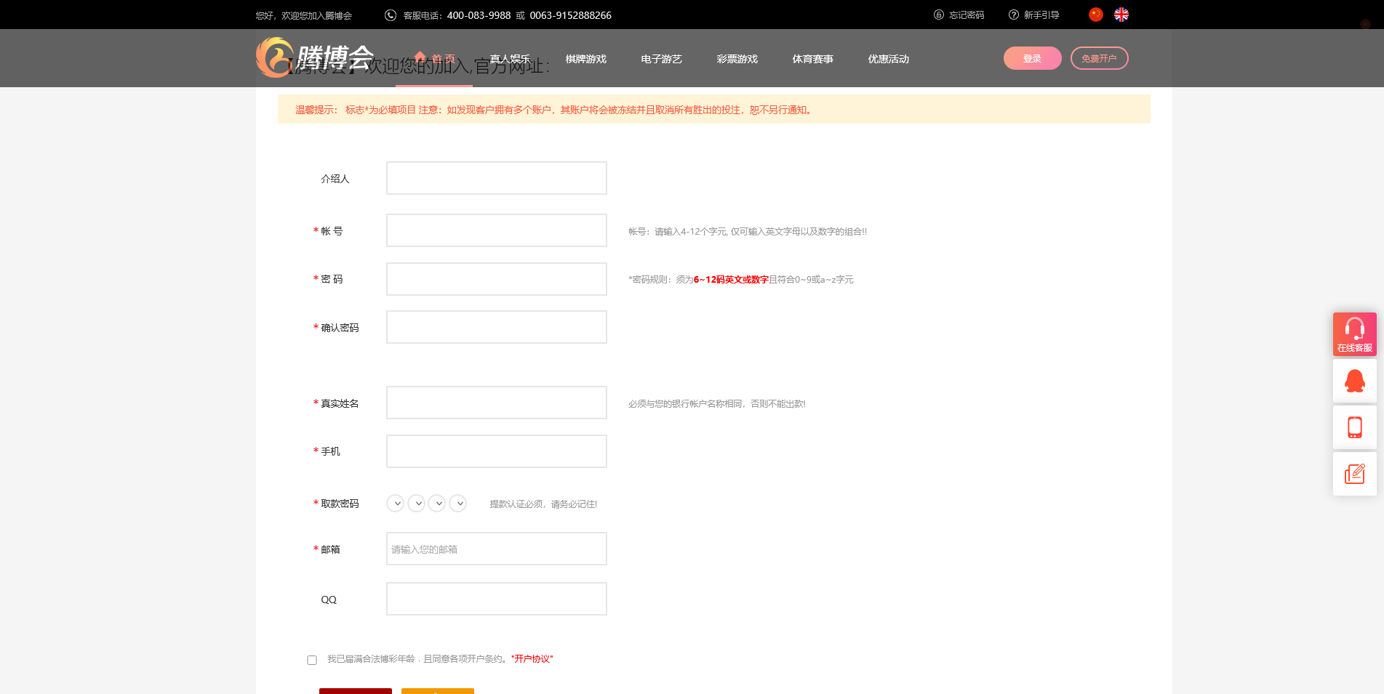Click the dark red button below the agreement
Viewport: 1384px width, 694px height.
[x=356, y=691]
